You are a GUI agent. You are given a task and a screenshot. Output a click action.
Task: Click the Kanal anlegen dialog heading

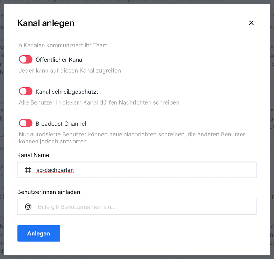46,23
